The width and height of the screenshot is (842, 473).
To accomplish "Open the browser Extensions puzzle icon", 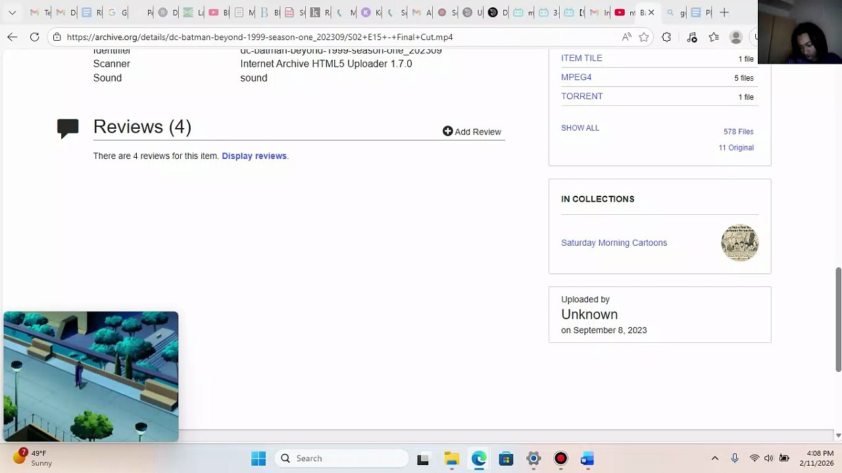I will pos(666,37).
